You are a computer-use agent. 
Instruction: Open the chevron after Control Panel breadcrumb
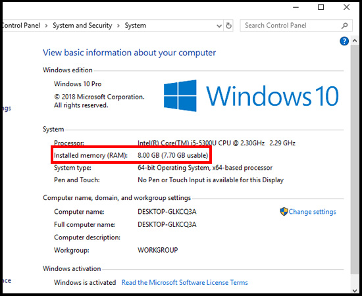[x=46, y=26]
